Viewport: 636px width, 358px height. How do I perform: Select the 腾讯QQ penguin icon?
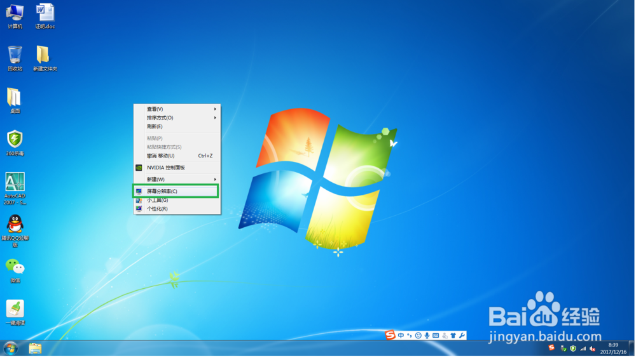click(x=15, y=231)
